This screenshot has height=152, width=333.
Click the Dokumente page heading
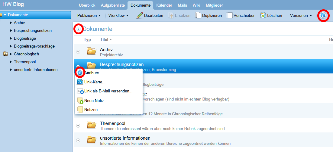tap(98, 29)
